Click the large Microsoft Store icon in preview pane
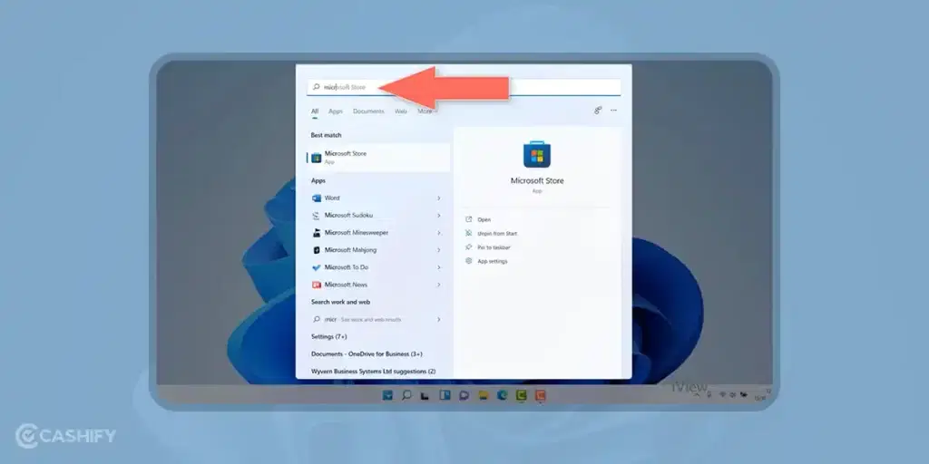Image resolution: width=929 pixels, height=464 pixels. 537,154
